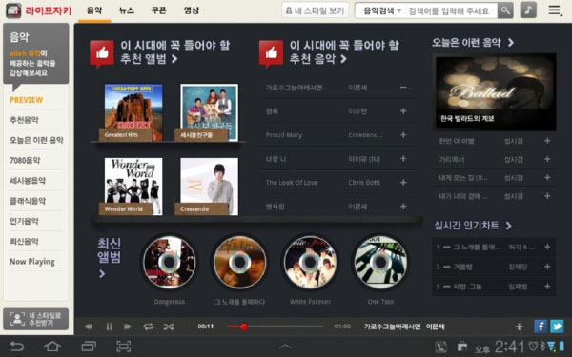Expand the bottom system tray arrow

coord(285,347)
